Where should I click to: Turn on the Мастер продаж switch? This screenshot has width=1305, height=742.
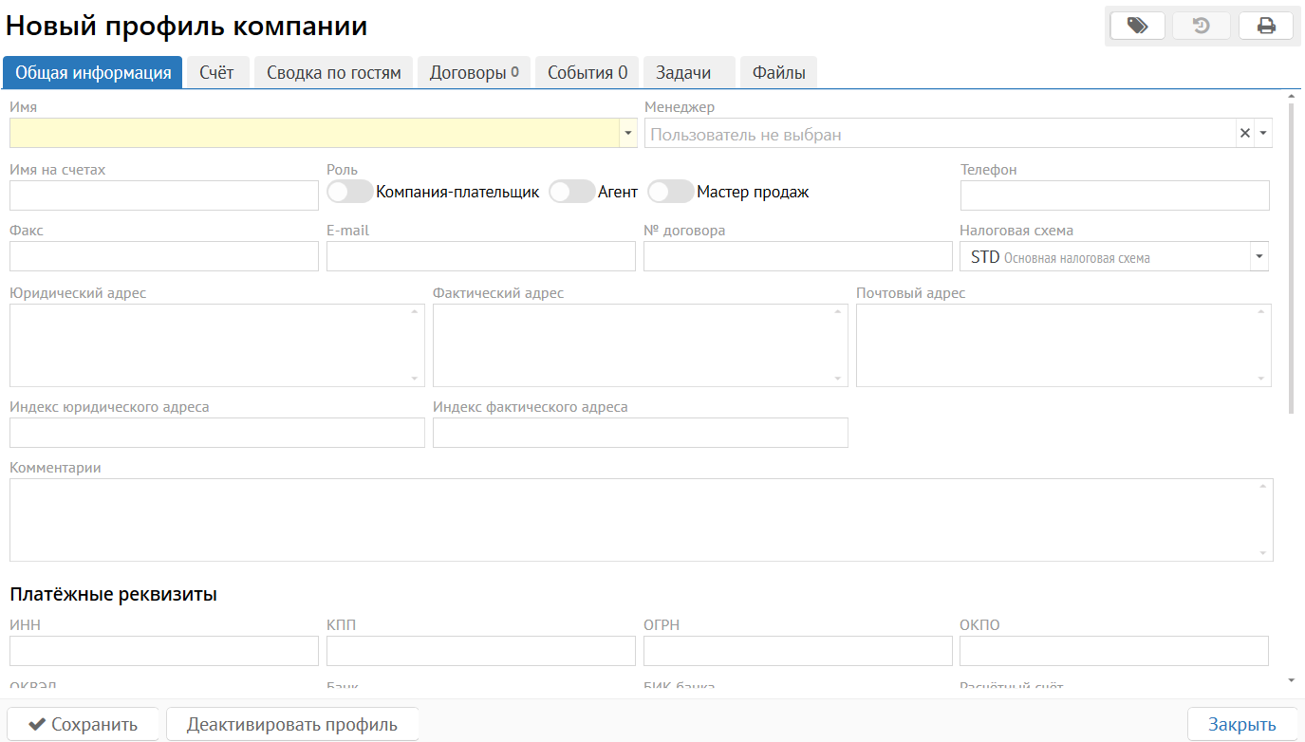click(670, 192)
